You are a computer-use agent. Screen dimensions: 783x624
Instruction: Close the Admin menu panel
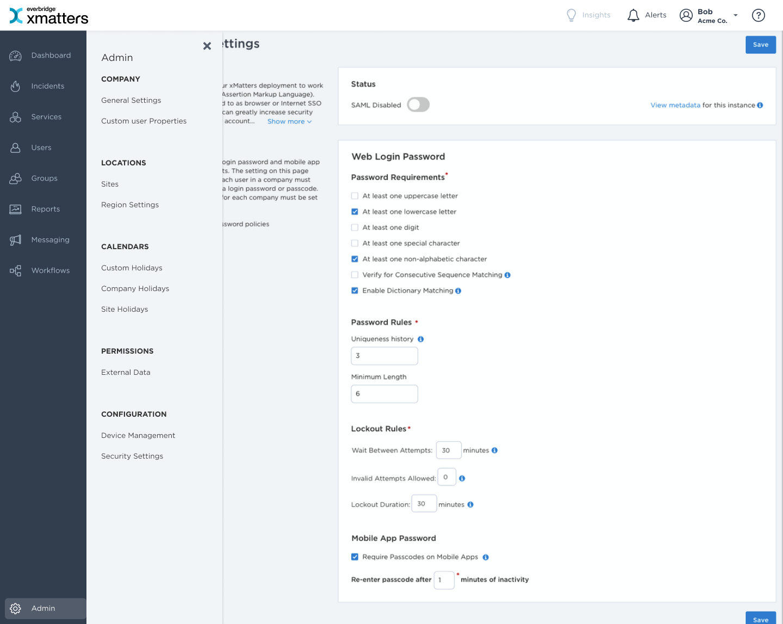(x=207, y=46)
